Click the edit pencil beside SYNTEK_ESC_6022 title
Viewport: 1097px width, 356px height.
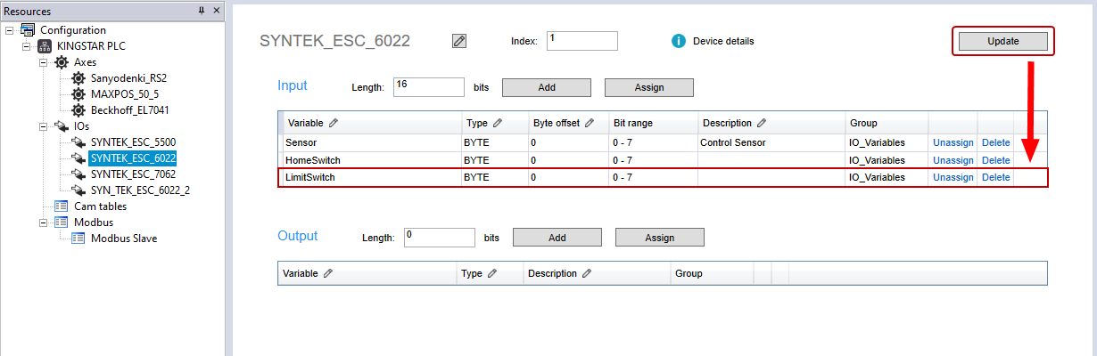pos(459,41)
